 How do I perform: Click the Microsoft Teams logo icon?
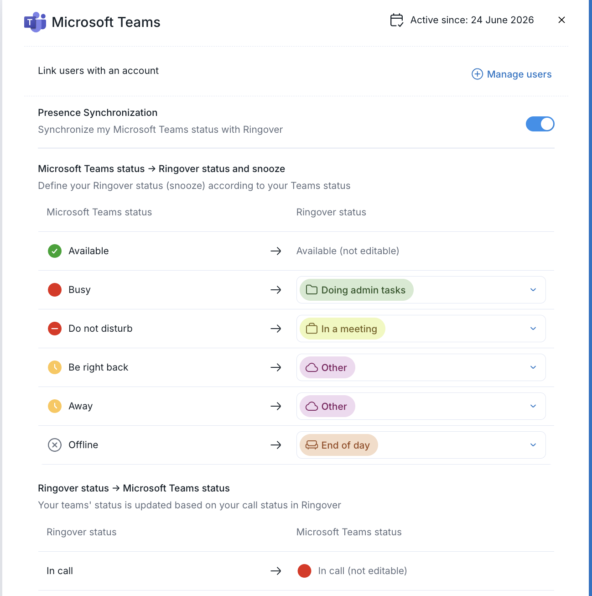(35, 22)
